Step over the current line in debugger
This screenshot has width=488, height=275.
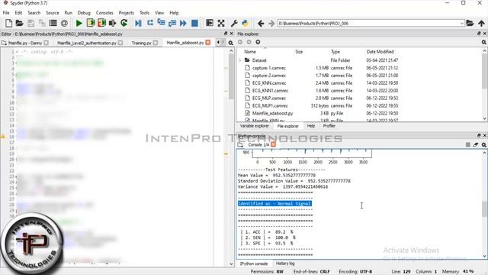pyautogui.click(x=150, y=23)
